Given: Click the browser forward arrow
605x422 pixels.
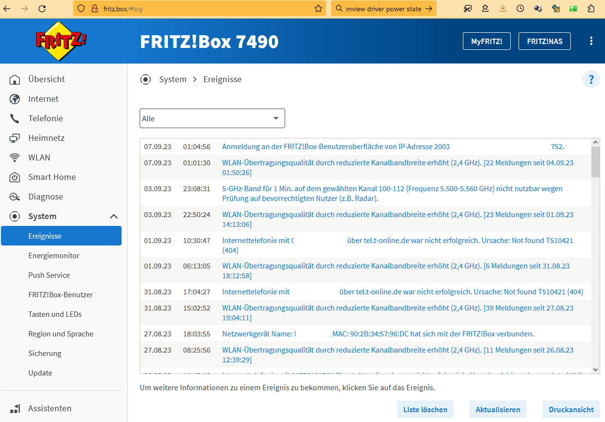Looking at the screenshot, I should point(24,8).
